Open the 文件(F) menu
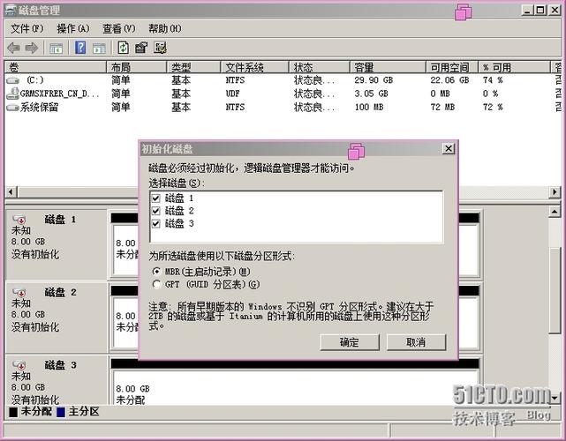Screen dimensions: 566x441 26,28
